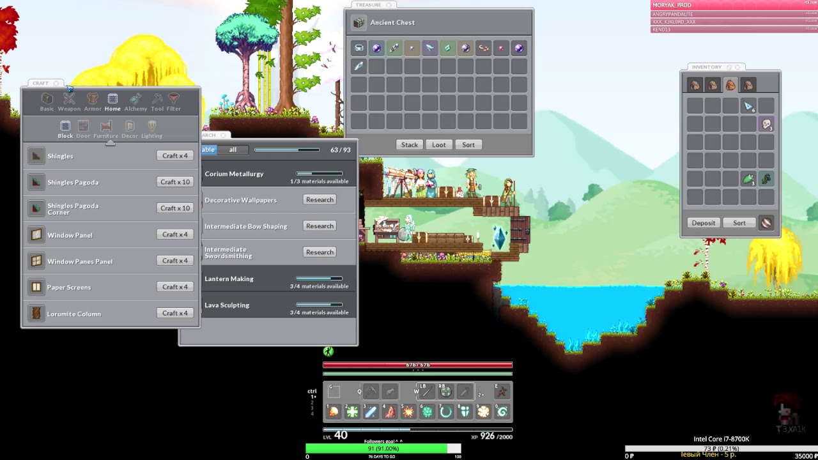Open the crafting Filter funnel
Screen dimensions: 818x460
click(174, 102)
